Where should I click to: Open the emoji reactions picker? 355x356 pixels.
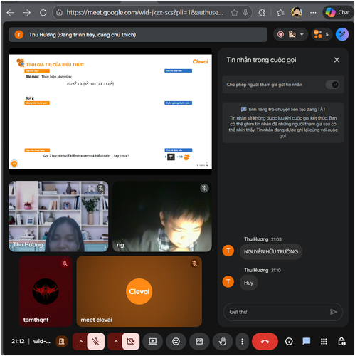(x=176, y=342)
